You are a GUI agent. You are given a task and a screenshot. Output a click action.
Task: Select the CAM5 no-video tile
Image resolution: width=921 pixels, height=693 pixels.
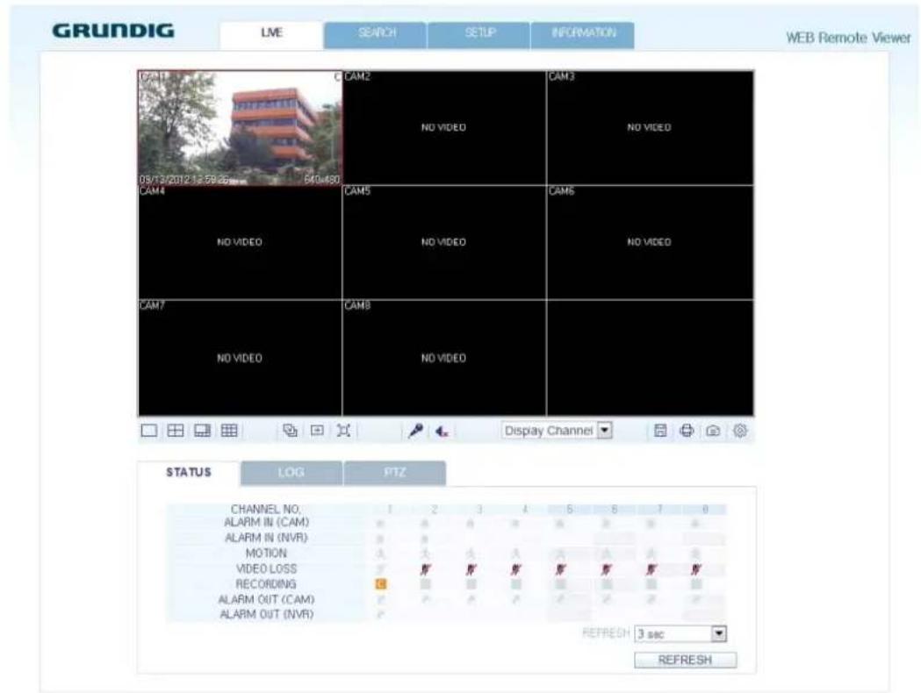pos(444,242)
